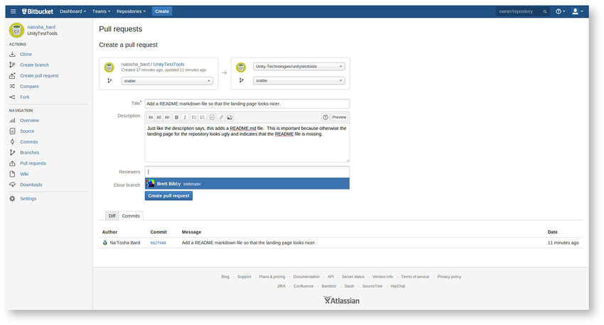
Task: Open destination repository Unity-Technologies/unitytesttools dropdown
Action: click(x=299, y=67)
